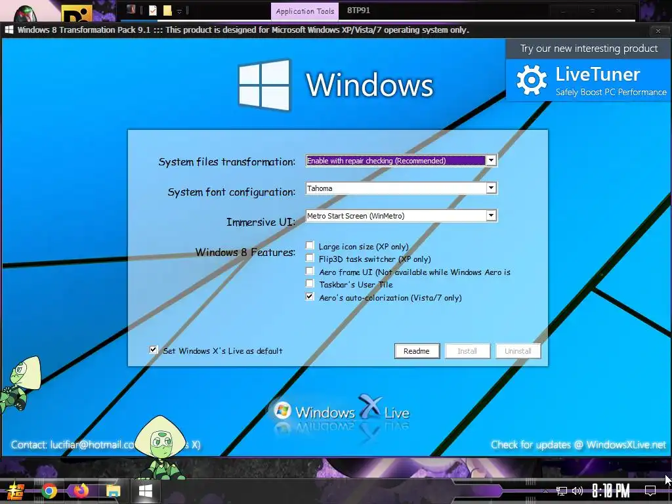Click the large Windows logo in the header
Image resolution: width=672 pixels, height=504 pixels.
(264, 85)
